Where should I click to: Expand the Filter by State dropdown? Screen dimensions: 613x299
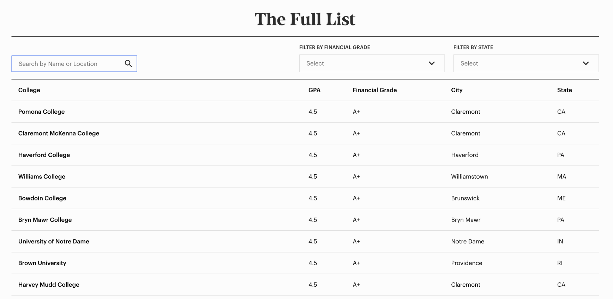pos(526,63)
